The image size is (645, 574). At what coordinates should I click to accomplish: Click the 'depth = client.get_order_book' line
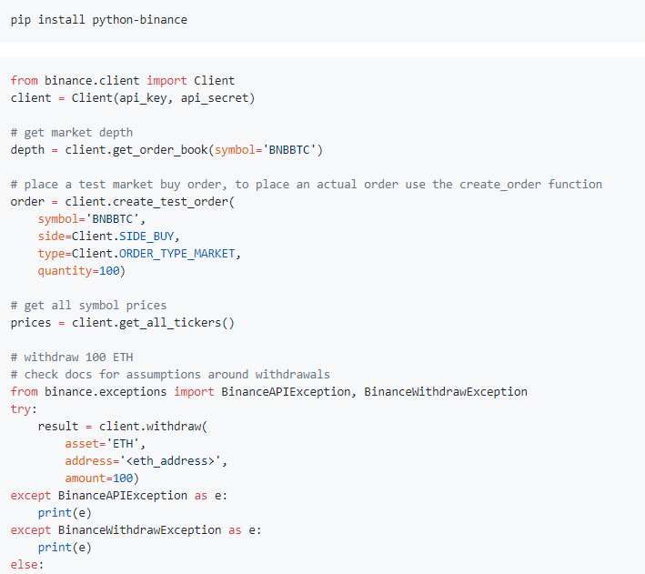(x=166, y=150)
